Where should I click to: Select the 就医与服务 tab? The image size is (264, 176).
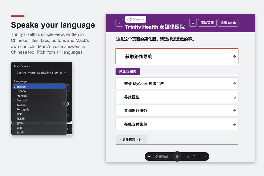pos(128,71)
